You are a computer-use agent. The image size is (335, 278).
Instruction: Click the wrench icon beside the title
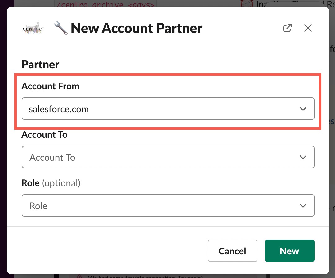[61, 28]
